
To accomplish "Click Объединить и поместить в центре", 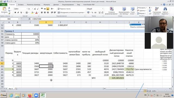I will click(71, 13).
